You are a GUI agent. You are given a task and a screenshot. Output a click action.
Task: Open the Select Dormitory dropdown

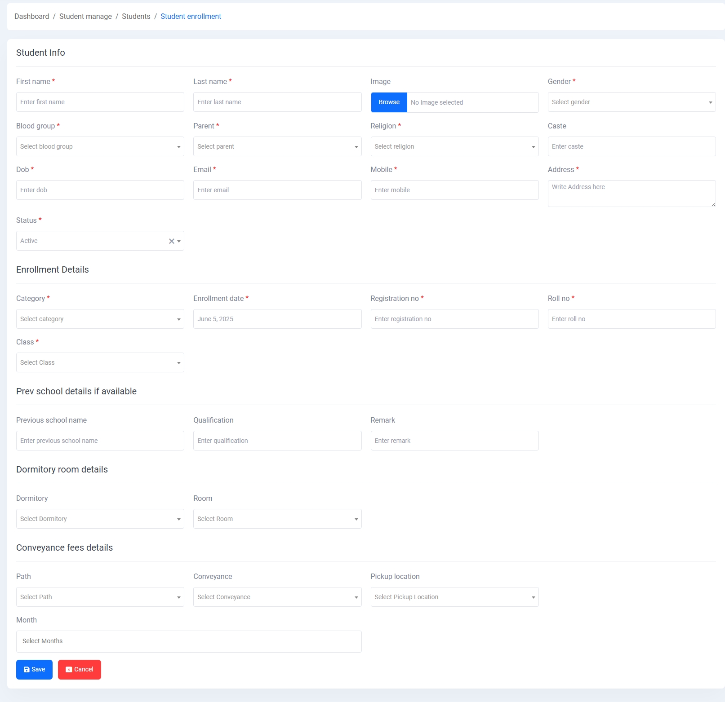click(x=100, y=519)
